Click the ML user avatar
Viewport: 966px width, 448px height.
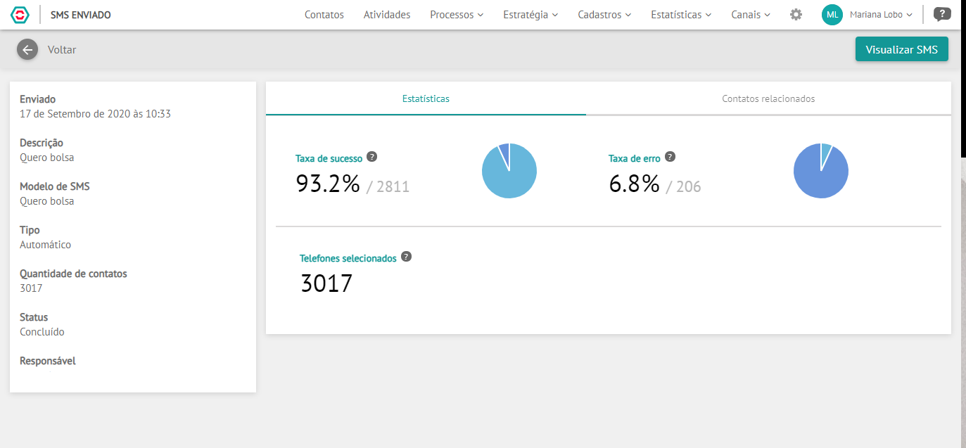pyautogui.click(x=832, y=15)
